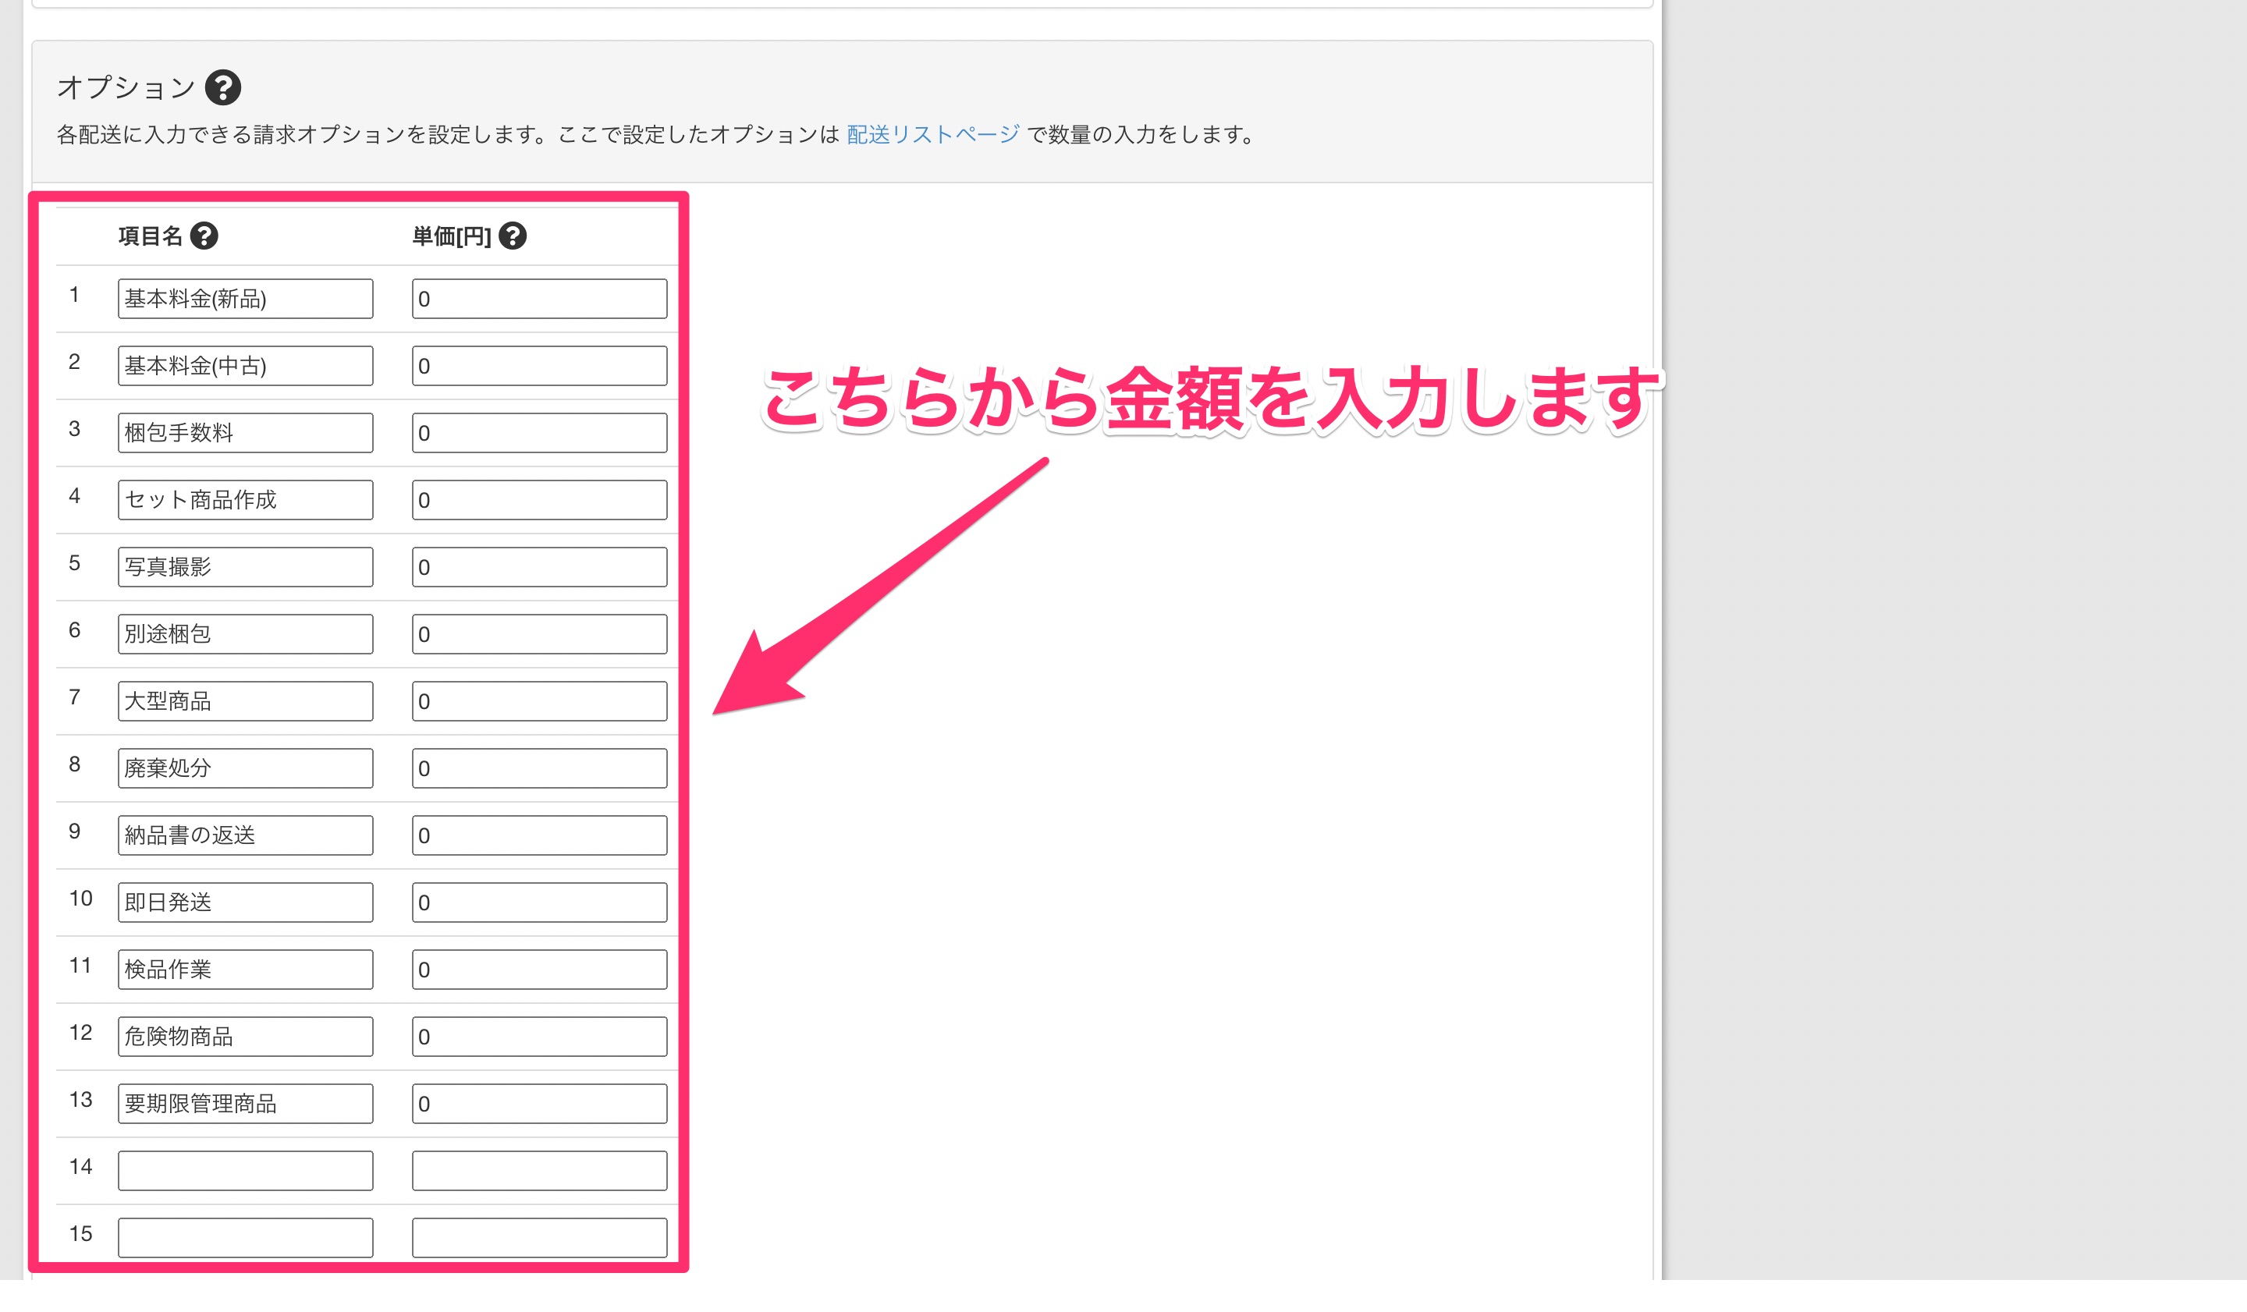Screen dimensions: 2247x1312
Task: Select the 基本料金(中古) item name field
Action: (245, 365)
